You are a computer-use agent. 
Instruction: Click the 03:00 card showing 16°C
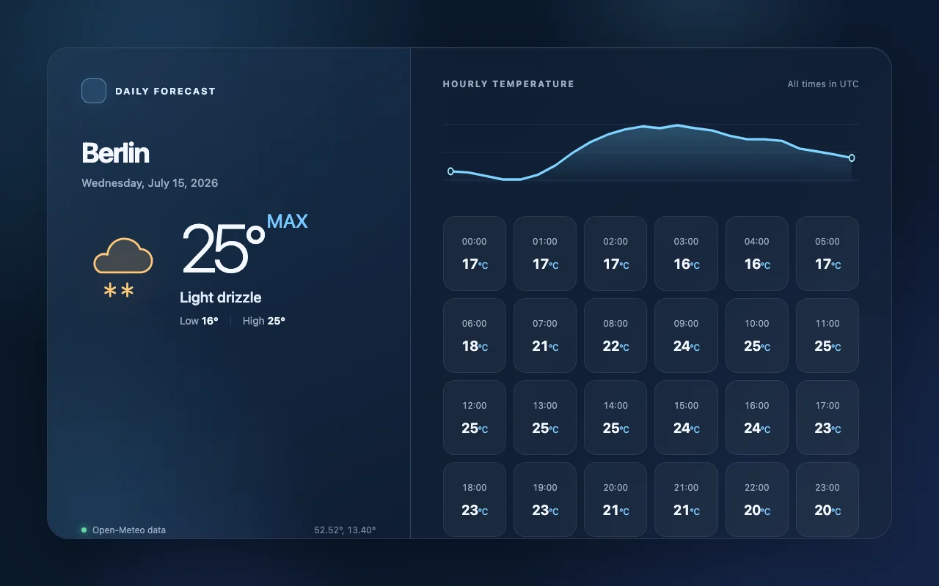click(x=686, y=253)
